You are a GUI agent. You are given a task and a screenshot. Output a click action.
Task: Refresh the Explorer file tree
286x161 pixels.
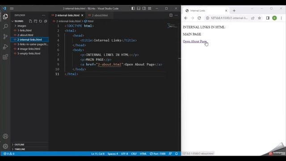[41, 21]
